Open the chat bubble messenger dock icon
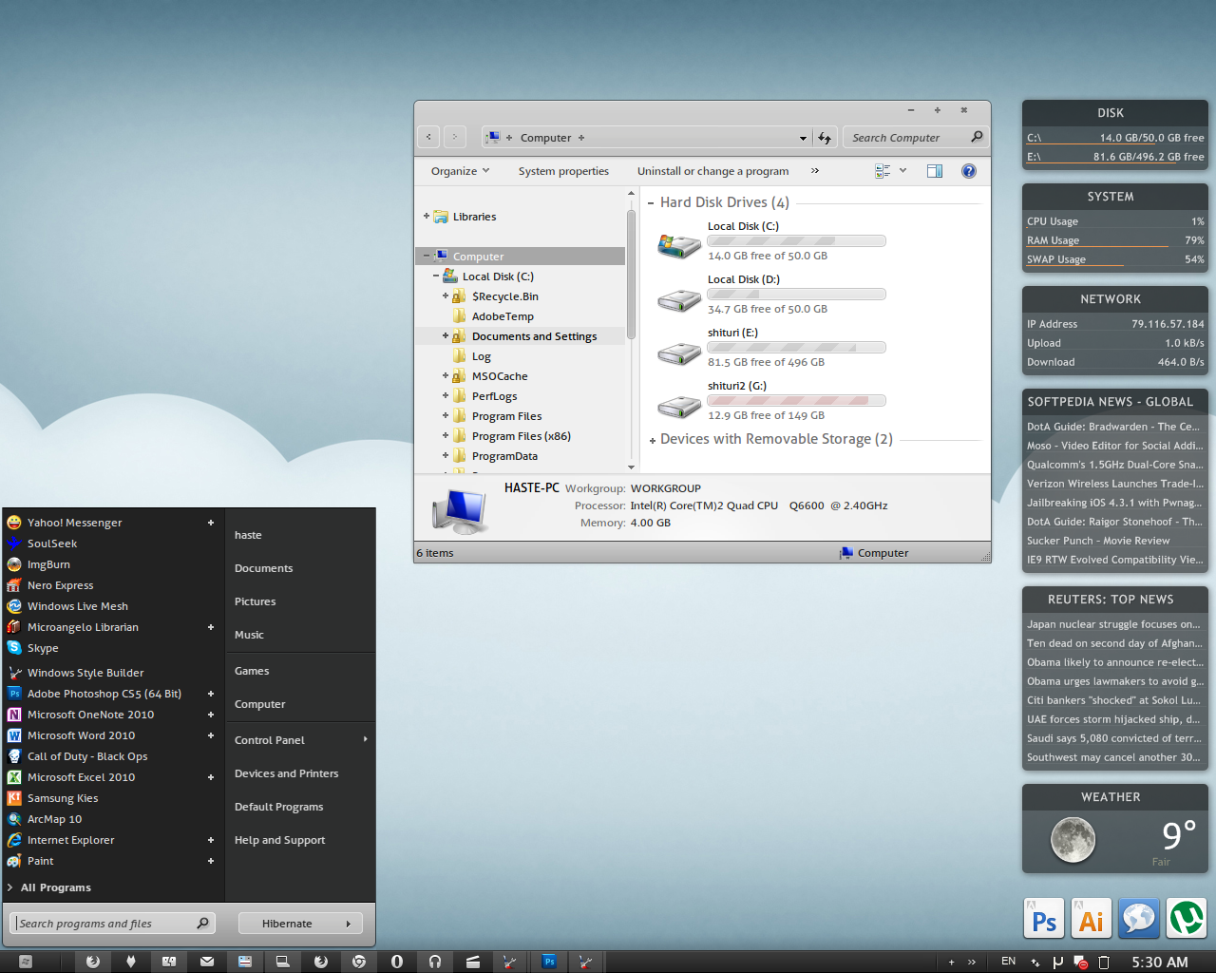1216x973 pixels. coord(1139,919)
